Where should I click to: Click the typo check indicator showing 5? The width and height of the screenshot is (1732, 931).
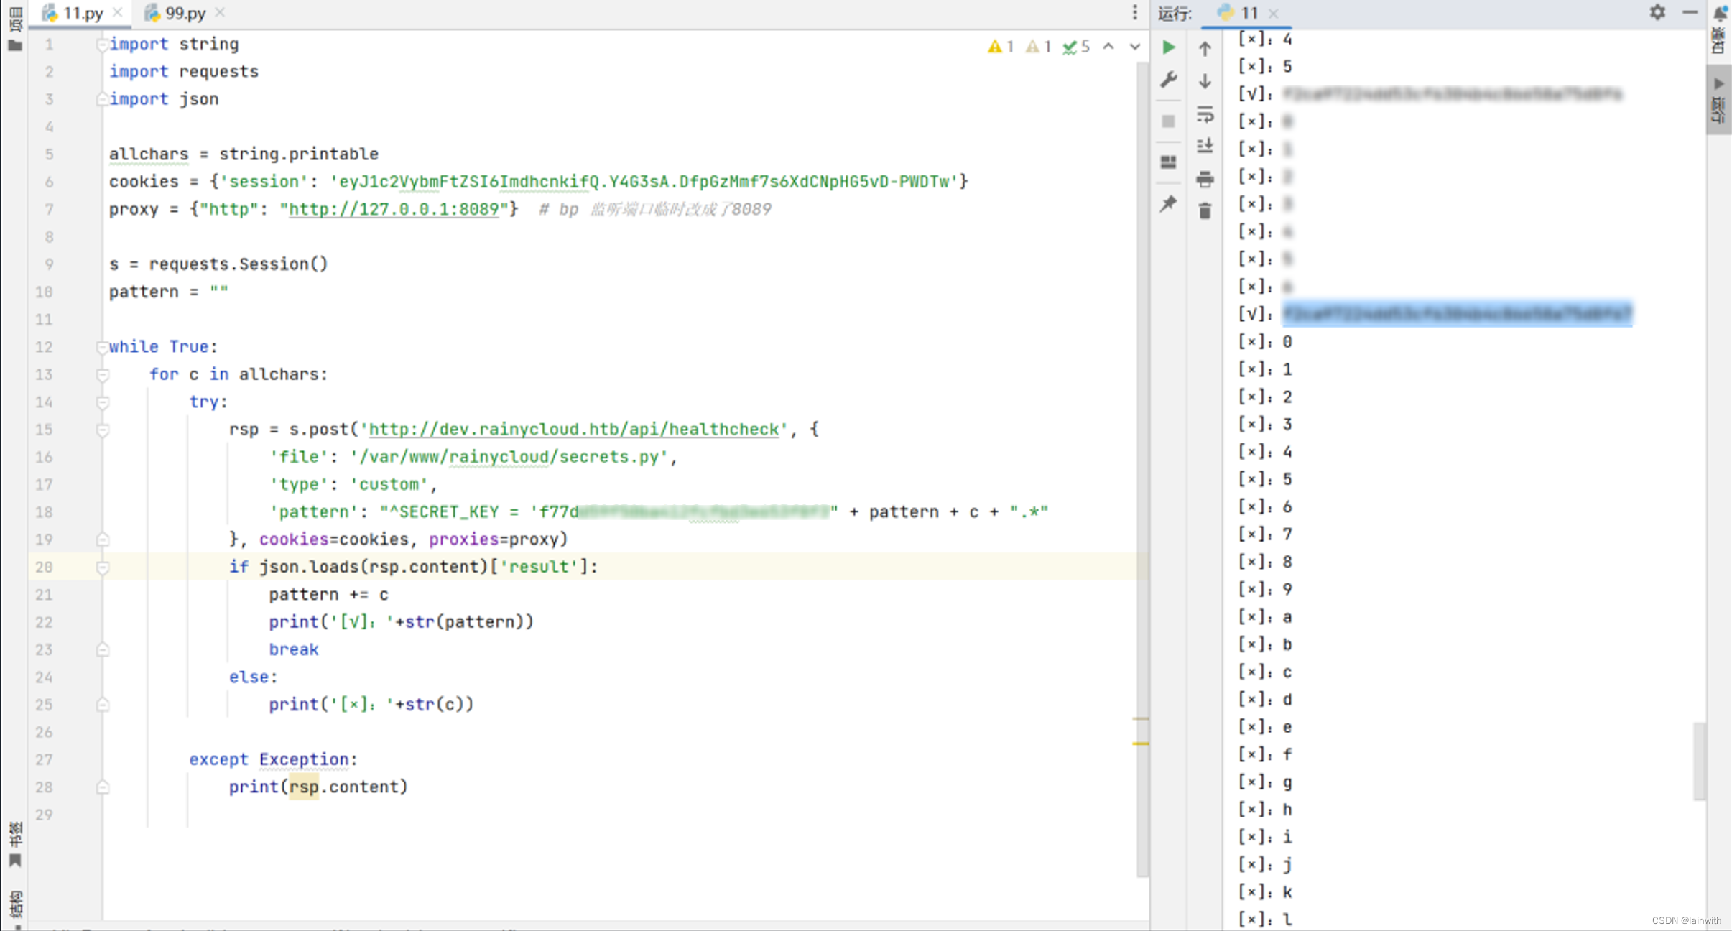click(1076, 47)
